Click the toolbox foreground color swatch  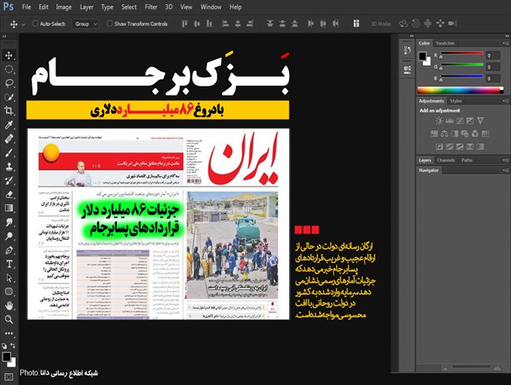(7, 357)
